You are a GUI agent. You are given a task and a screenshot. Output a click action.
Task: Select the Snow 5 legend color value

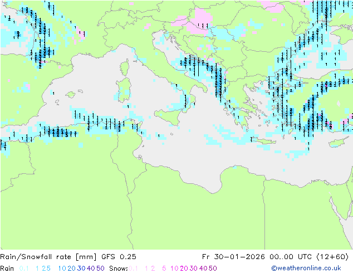coord(164,269)
